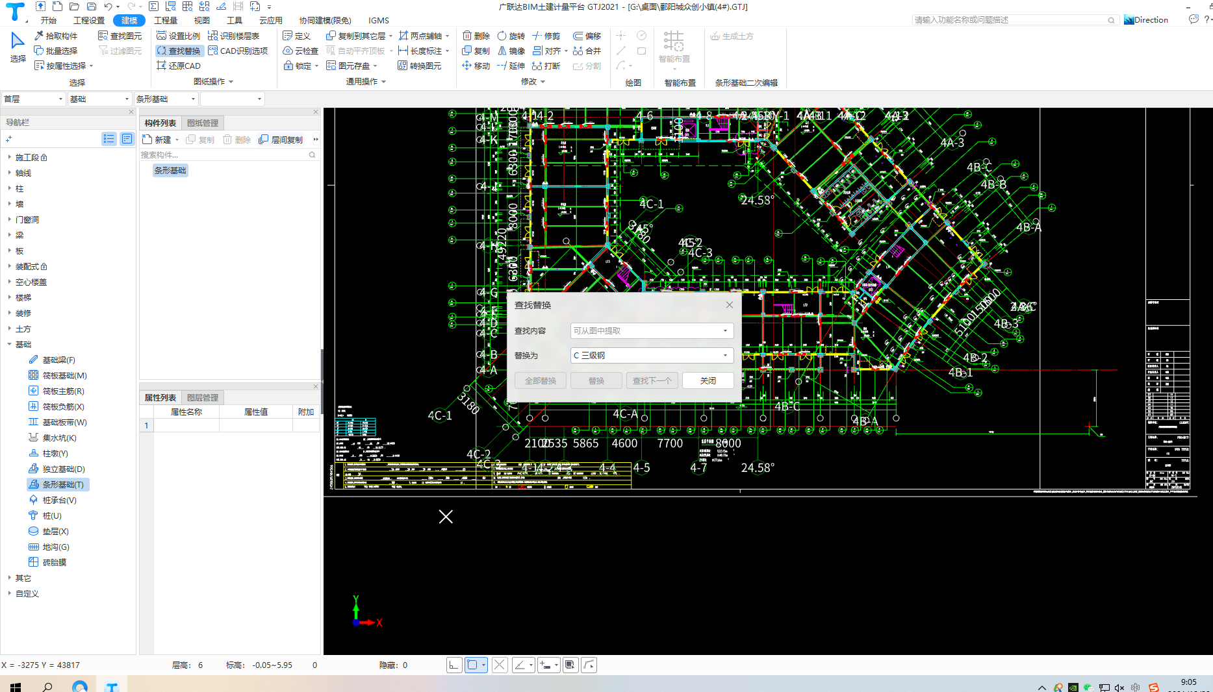Select the 延伸 extend tool
The image size is (1213, 692).
(x=511, y=66)
